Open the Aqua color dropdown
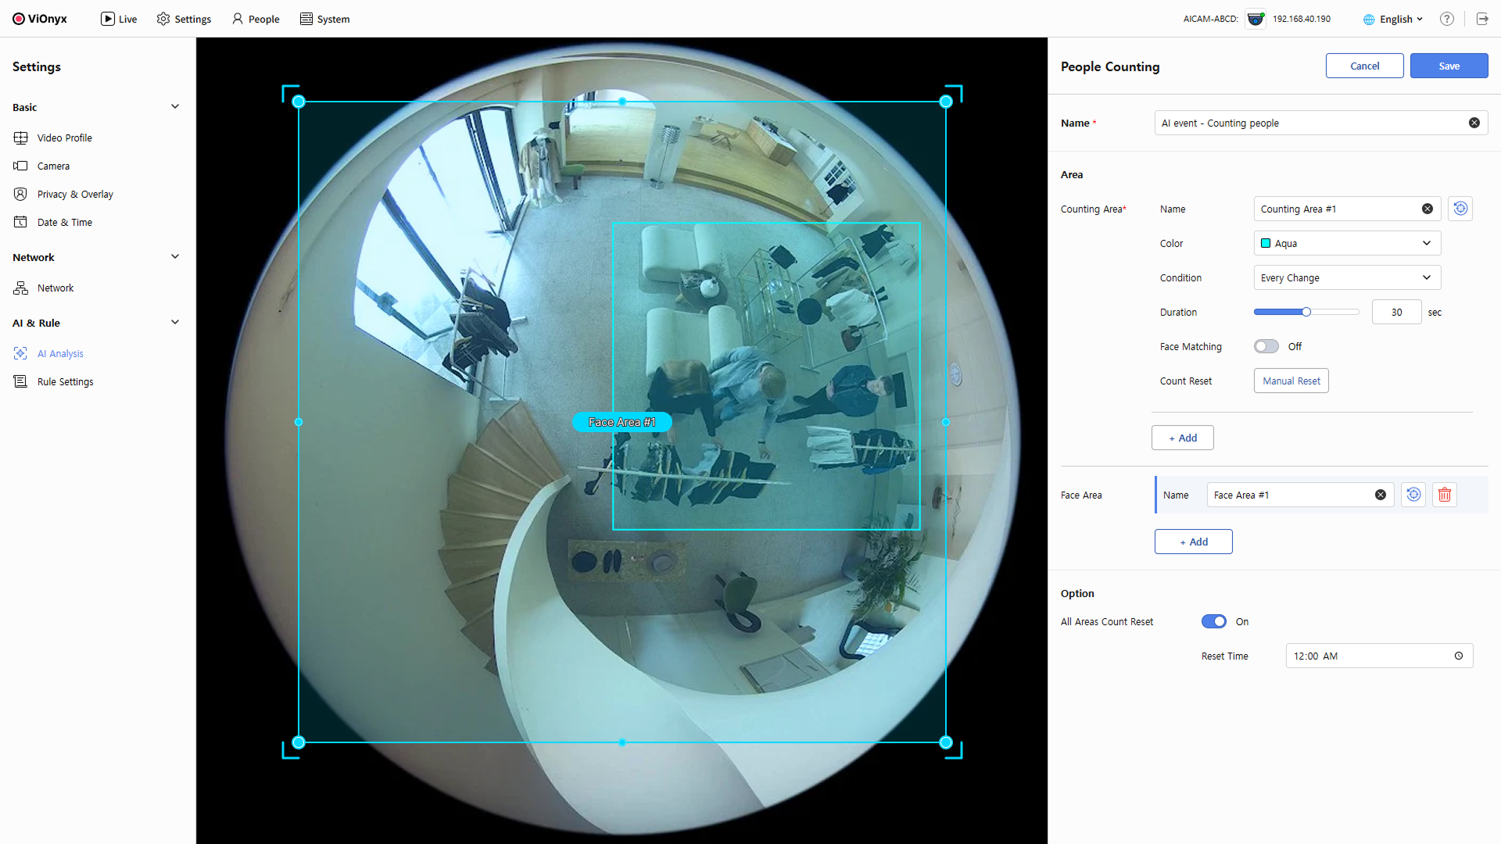This screenshot has width=1501, height=844. (x=1346, y=243)
